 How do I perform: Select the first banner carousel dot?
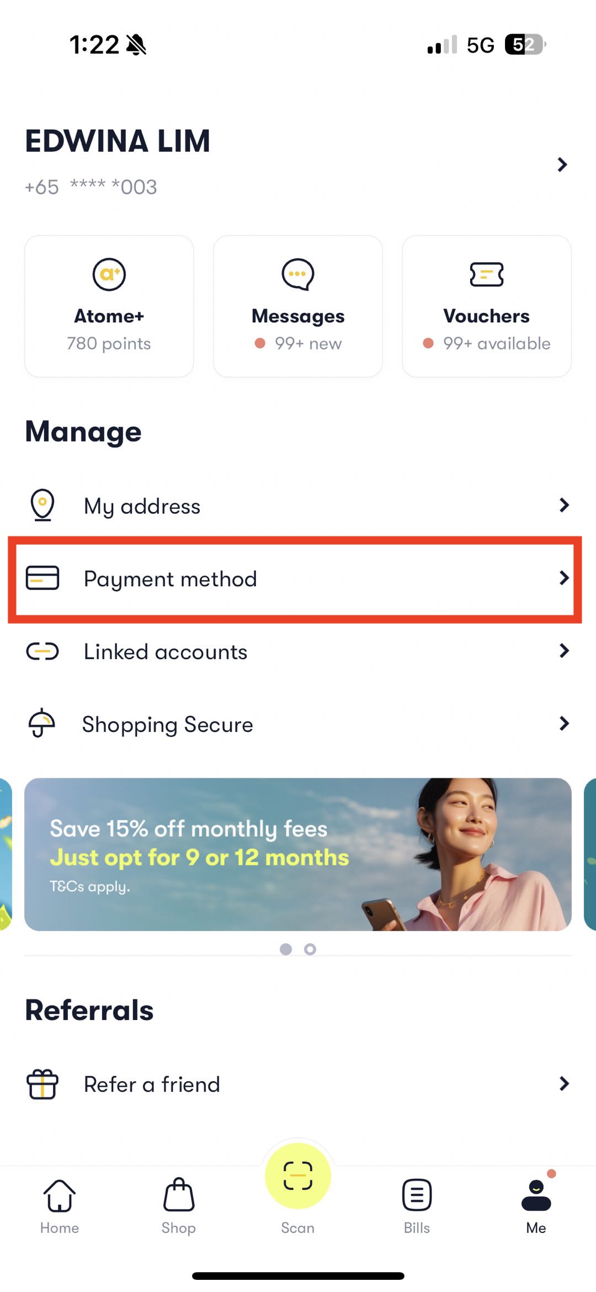coord(286,949)
